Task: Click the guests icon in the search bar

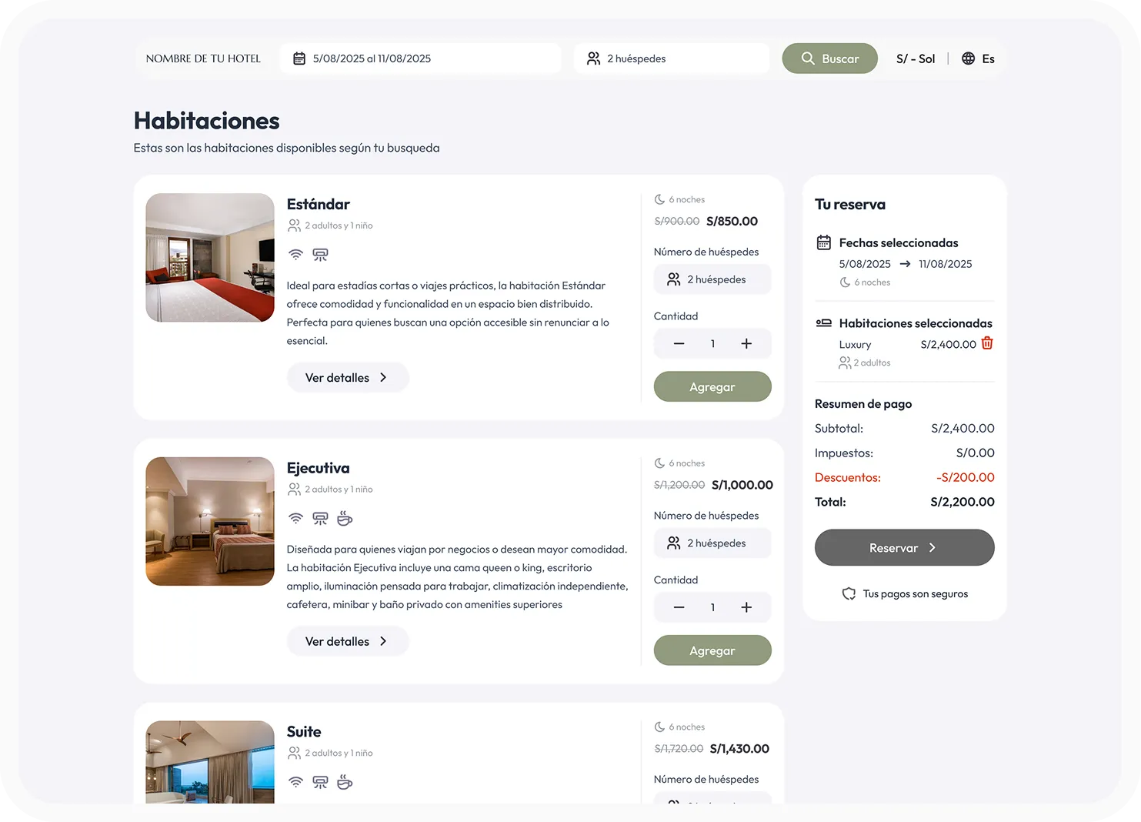Action: tap(593, 58)
